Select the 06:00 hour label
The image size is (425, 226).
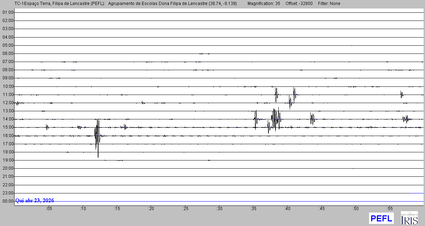tap(7, 53)
